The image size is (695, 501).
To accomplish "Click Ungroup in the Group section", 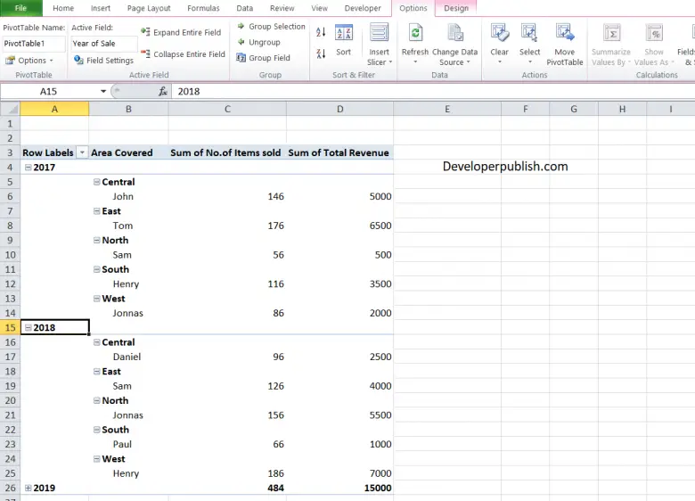I will pos(259,42).
